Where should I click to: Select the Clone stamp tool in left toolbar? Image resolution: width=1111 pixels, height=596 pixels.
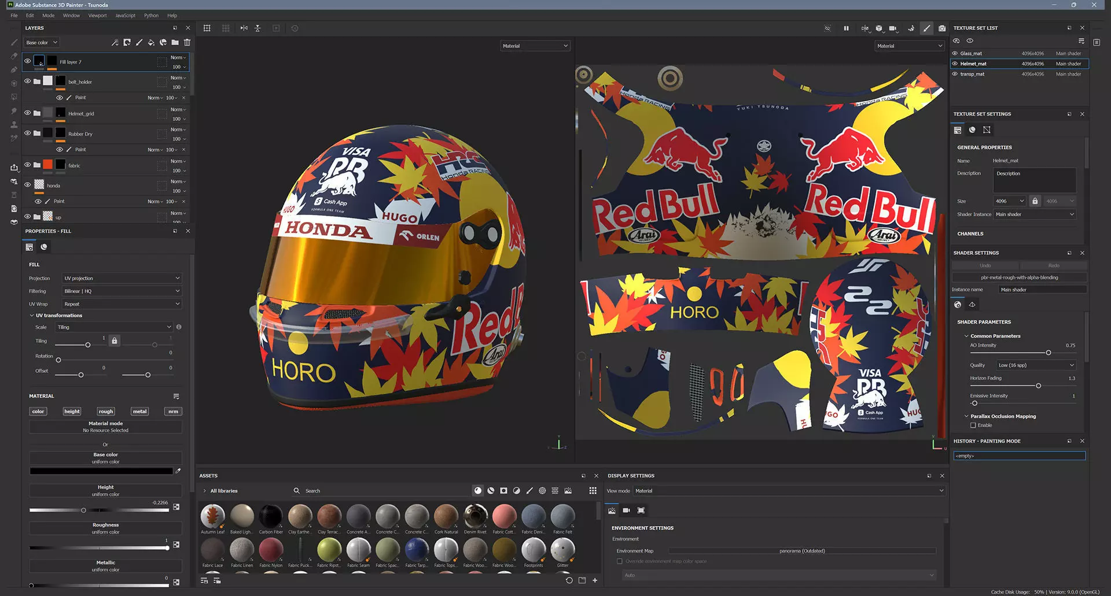[x=14, y=124]
